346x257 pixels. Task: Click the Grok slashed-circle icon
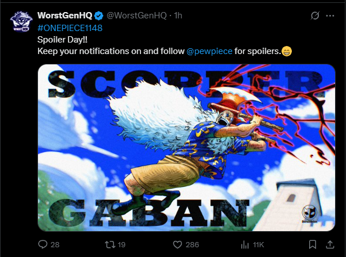[x=315, y=16]
